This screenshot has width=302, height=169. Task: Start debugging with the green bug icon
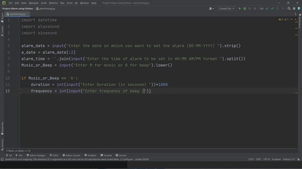pyautogui.click(x=244, y=8)
